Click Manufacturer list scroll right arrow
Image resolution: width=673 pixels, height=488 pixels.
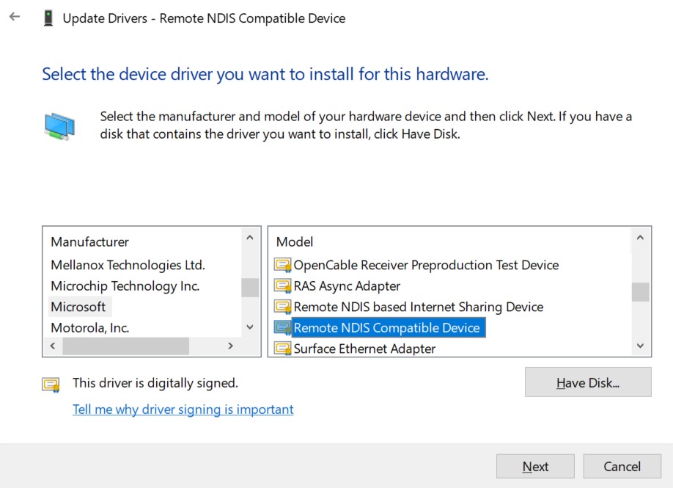point(230,346)
